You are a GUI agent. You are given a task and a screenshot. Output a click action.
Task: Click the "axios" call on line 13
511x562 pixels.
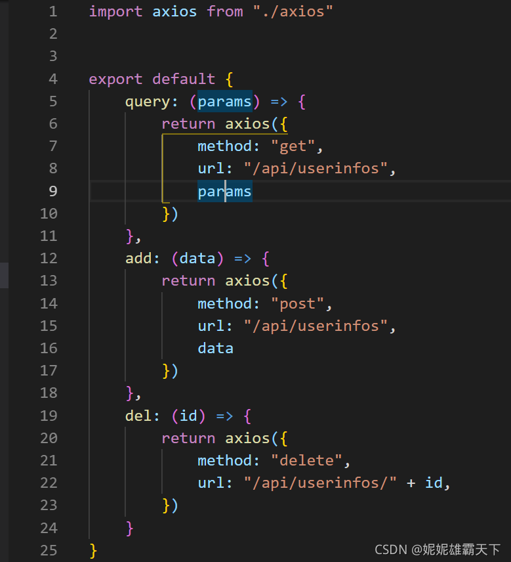(247, 281)
